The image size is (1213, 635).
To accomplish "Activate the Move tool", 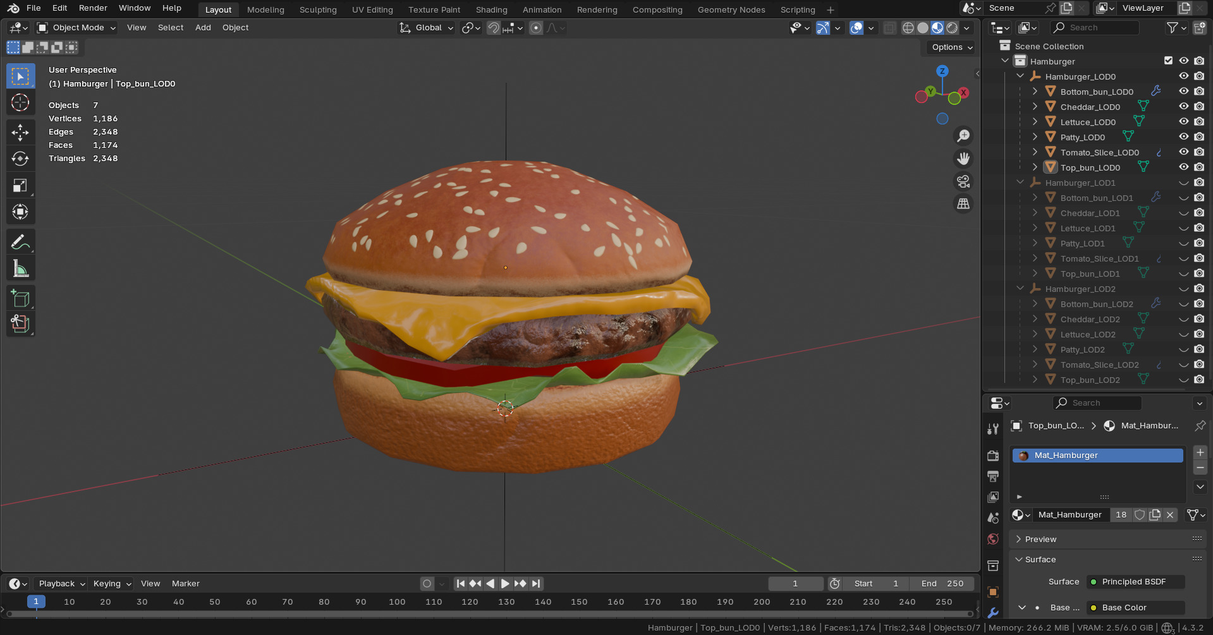I will click(20, 132).
